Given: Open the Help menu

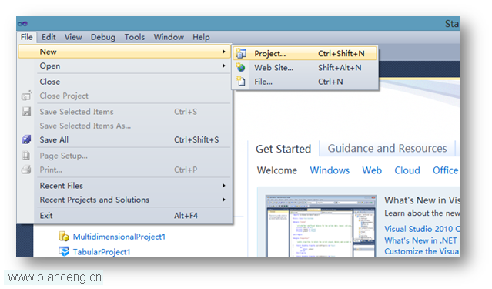Looking at the screenshot, I should pyautogui.click(x=201, y=37).
